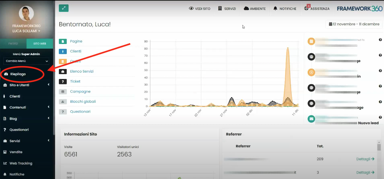Switch to the Sito Web tab
384x179 pixels.
(40, 44)
